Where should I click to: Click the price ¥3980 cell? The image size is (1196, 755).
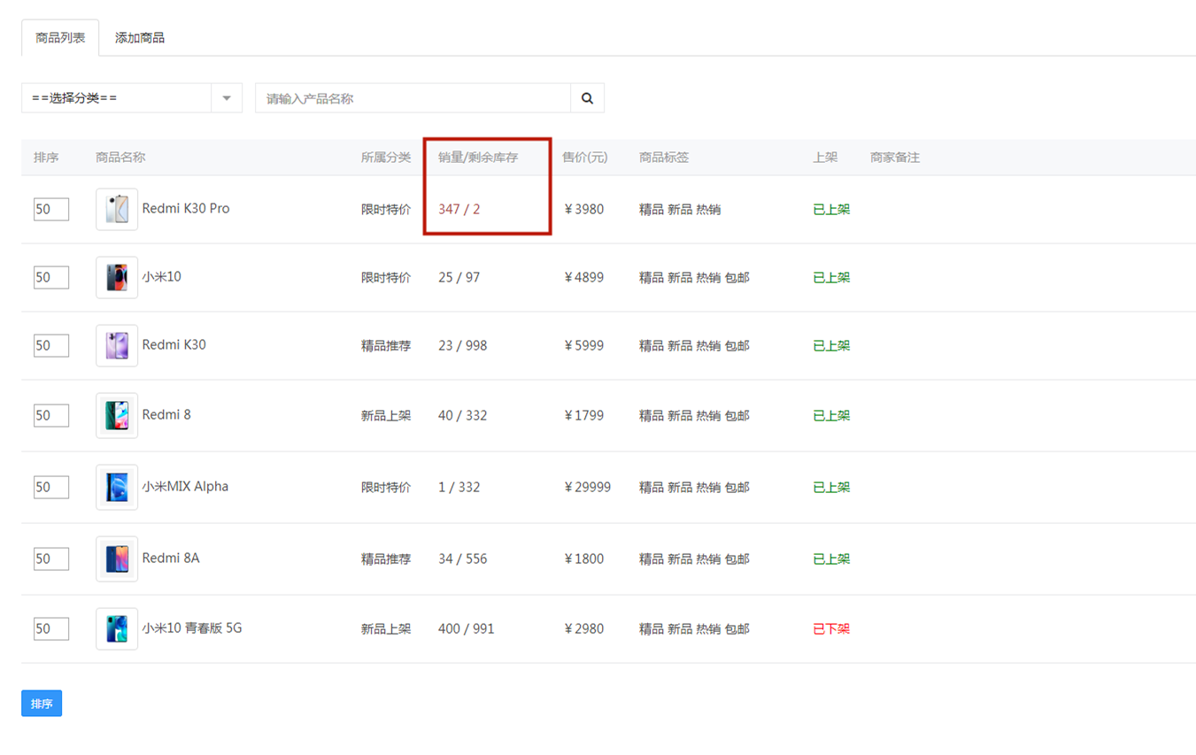[x=584, y=210]
